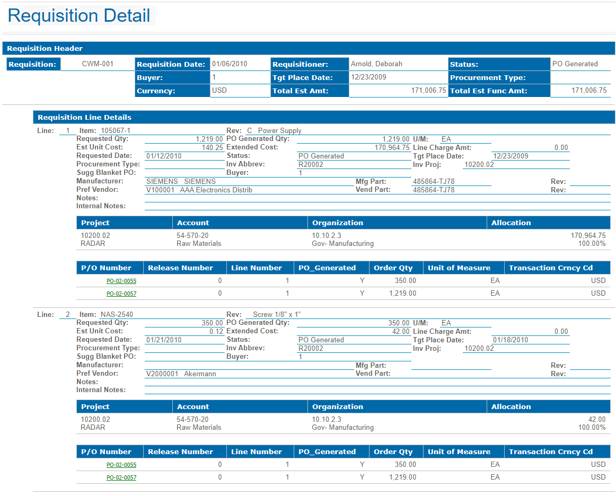The image size is (616, 496).
Task: Click the Est Unit Cost value 140.25
Action: pos(213,147)
